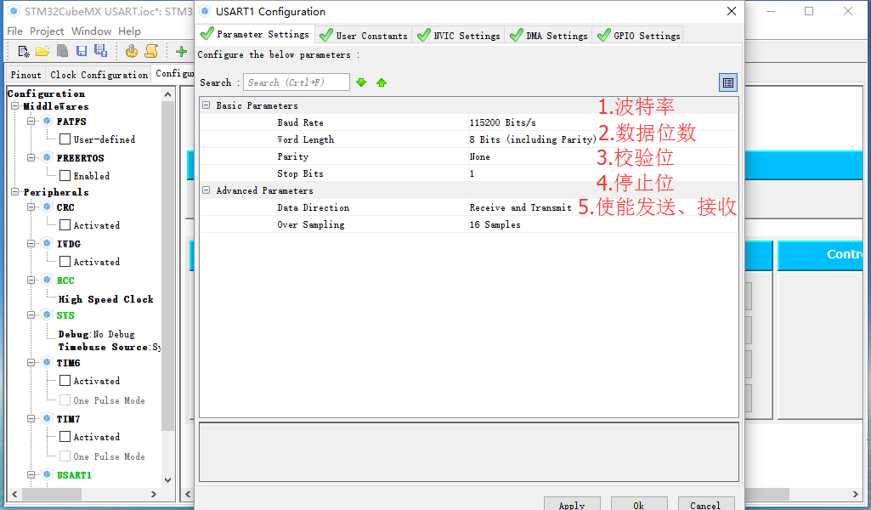The image size is (871, 510).
Task: Toggle the parameter description panel icon
Action: [727, 82]
